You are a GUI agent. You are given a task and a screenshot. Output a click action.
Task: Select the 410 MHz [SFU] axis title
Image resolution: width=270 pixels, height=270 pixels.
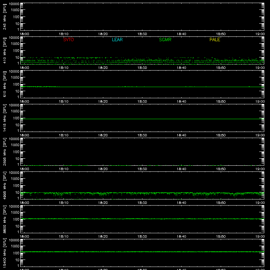(4, 50)
